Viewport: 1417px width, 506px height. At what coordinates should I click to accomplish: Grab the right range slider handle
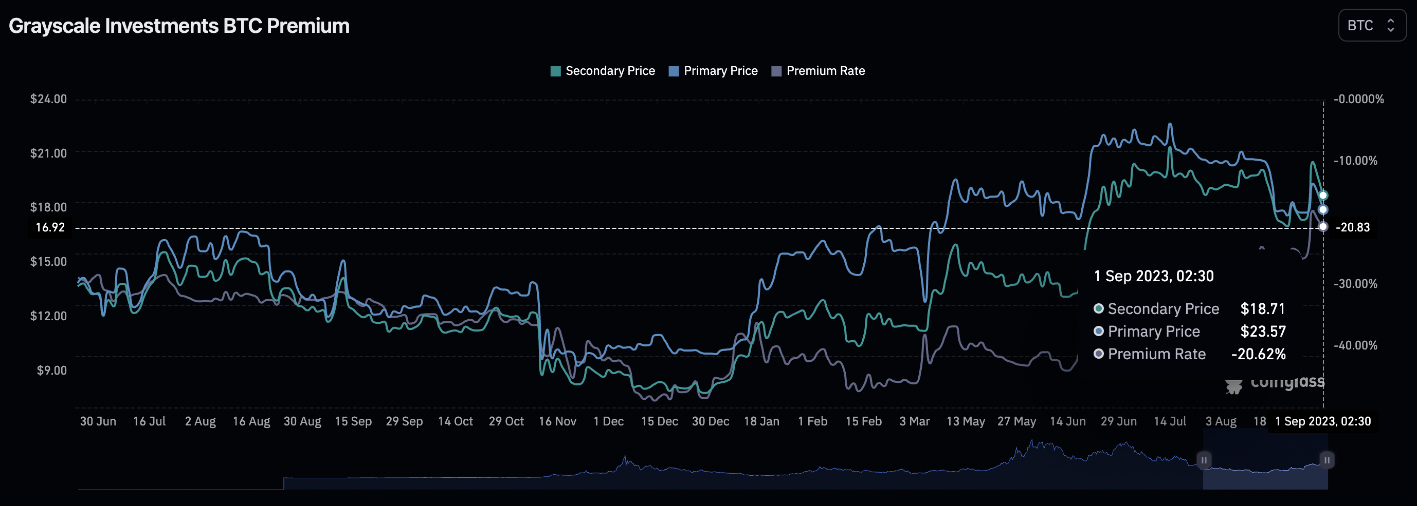coord(1327,460)
